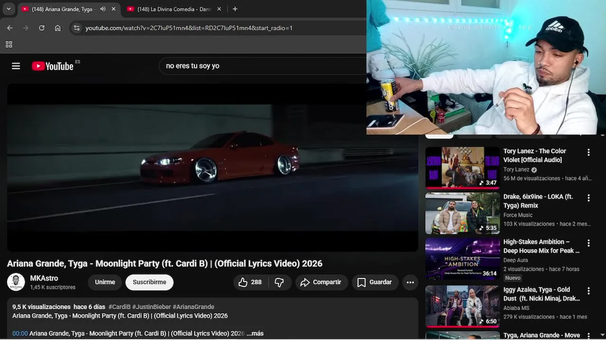The image size is (606, 340).
Task: Open options menu for High-Stakes Ambition
Action: click(x=588, y=243)
